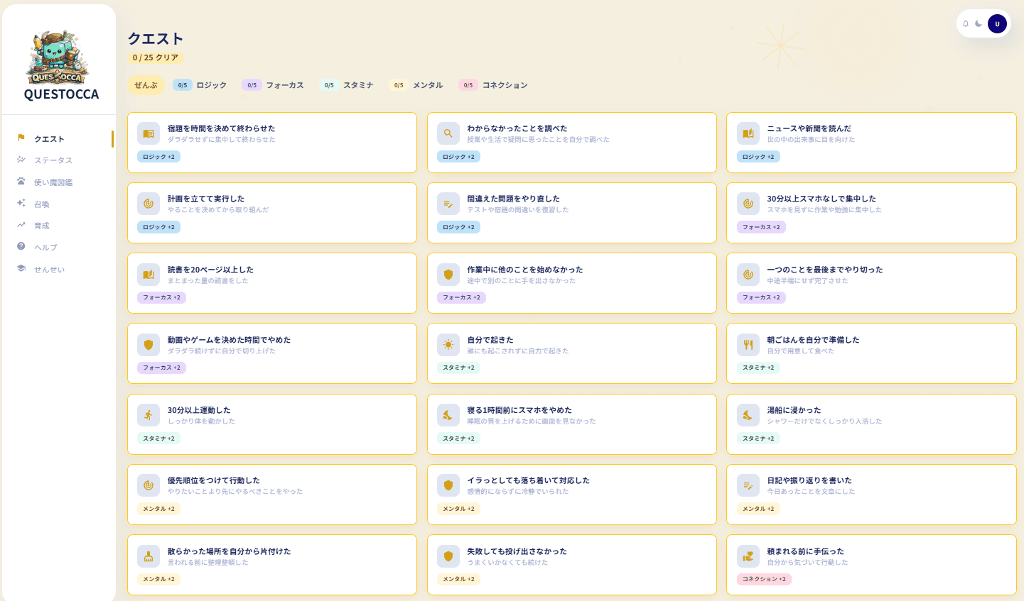Click the graduation cap せんせい icon
1024x601 pixels.
point(21,269)
